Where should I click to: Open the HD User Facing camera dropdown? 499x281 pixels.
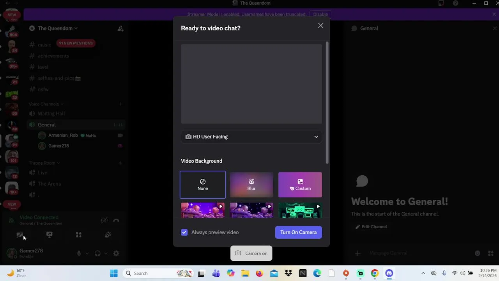(x=251, y=137)
